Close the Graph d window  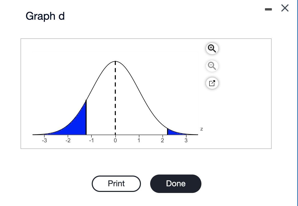(x=285, y=8)
